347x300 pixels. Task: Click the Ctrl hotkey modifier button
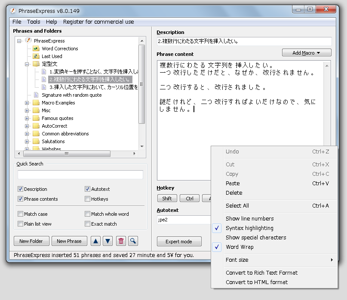pos(190,199)
